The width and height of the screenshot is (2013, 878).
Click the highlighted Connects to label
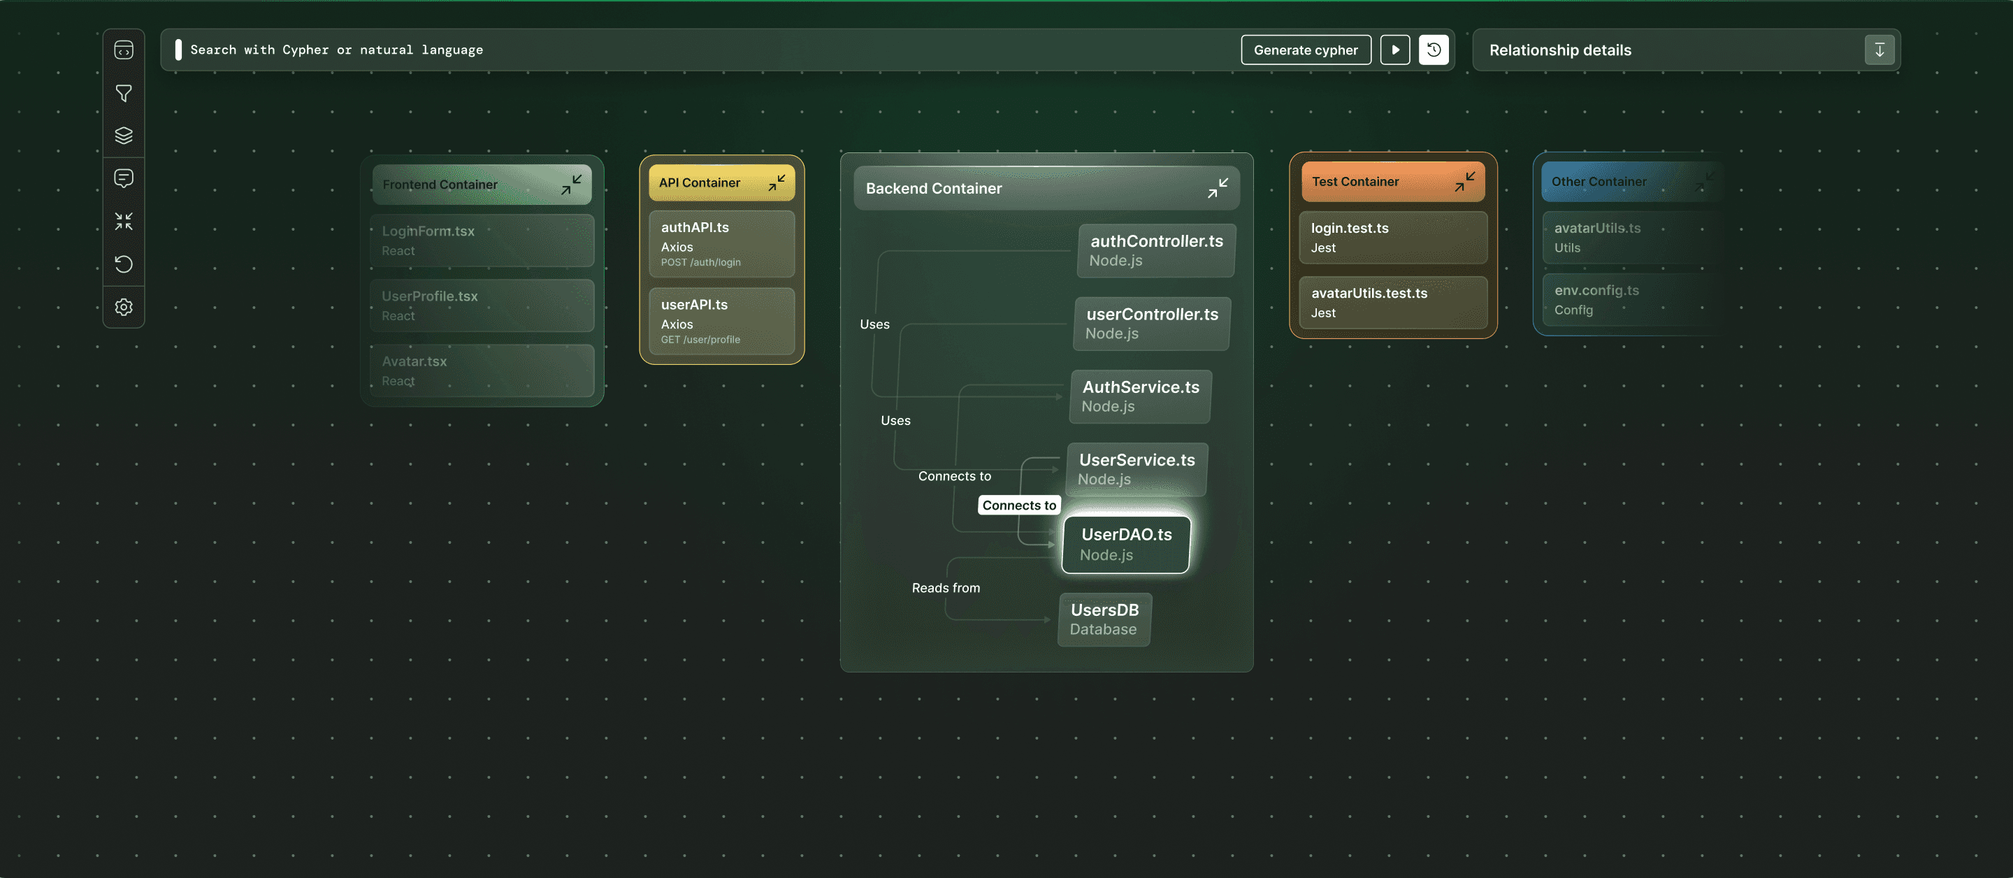coord(1018,506)
